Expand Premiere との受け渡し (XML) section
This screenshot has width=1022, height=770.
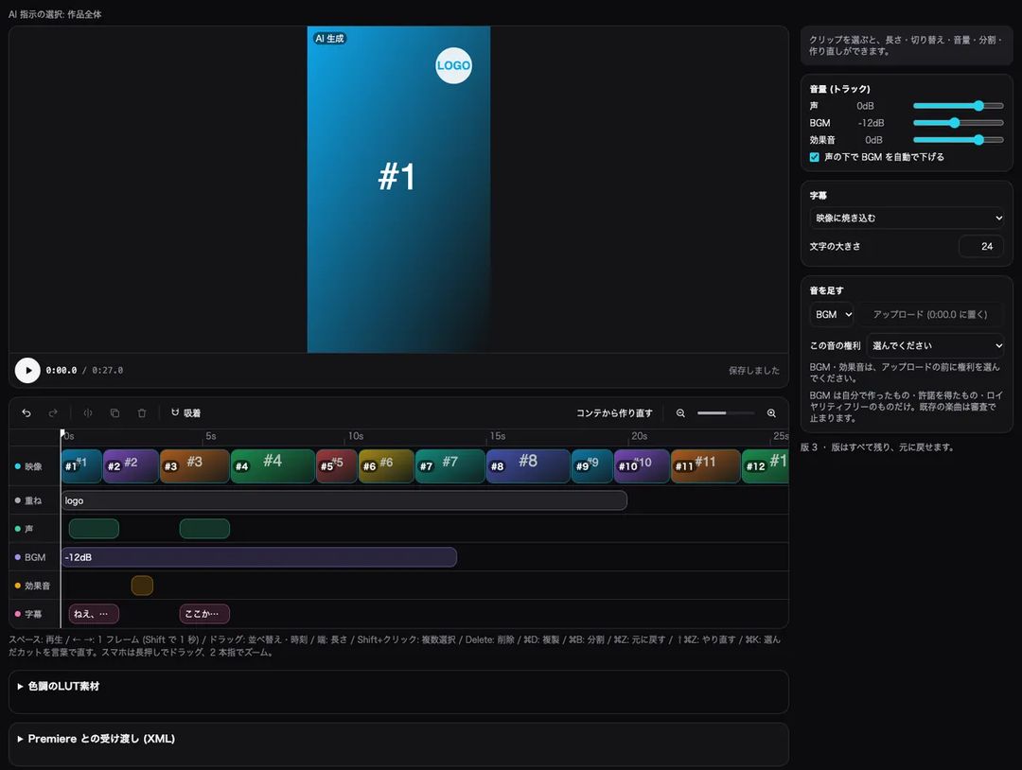pos(97,739)
